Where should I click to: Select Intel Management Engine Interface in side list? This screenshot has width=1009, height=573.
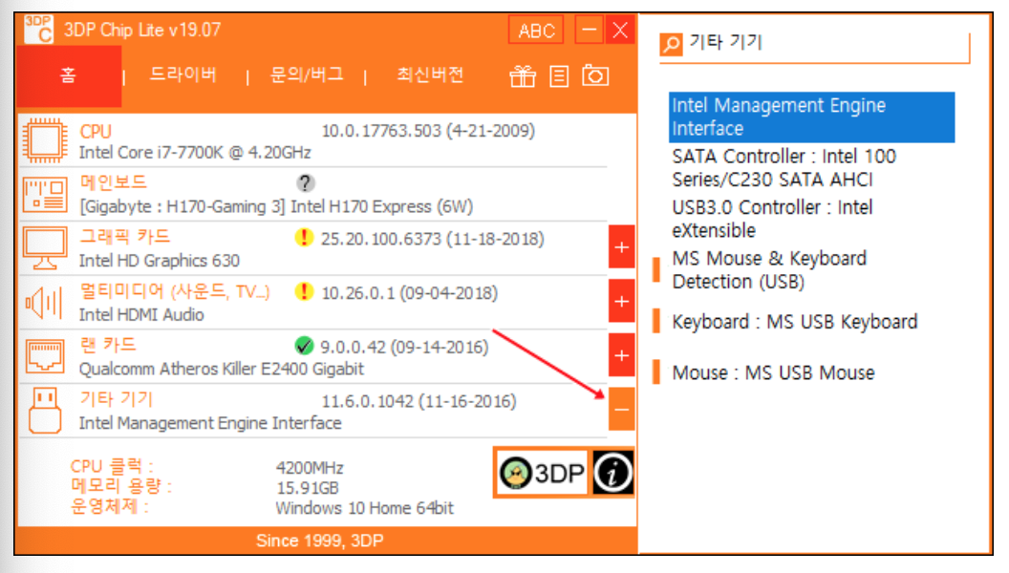(x=811, y=117)
